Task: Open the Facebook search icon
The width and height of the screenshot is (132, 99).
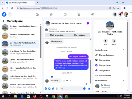Action: [10, 15]
